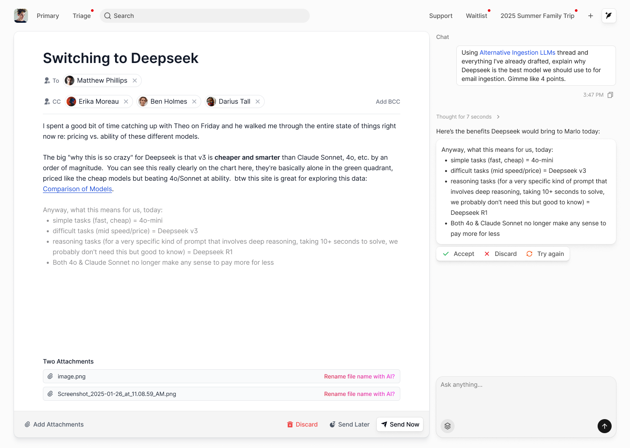This screenshot has width=630, height=448.
Task: Submit chat with the up arrow button
Action: [x=605, y=426]
